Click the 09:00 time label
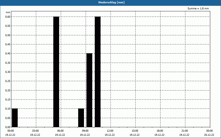221x138 pixels. coord(86,131)
